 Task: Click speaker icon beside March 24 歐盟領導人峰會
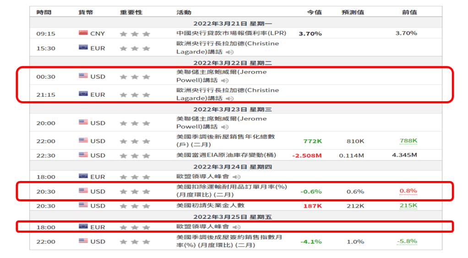click(236, 177)
